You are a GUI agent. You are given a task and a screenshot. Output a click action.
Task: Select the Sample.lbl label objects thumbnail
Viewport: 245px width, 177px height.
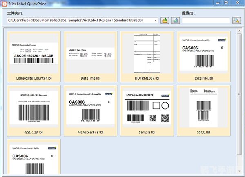(146, 107)
